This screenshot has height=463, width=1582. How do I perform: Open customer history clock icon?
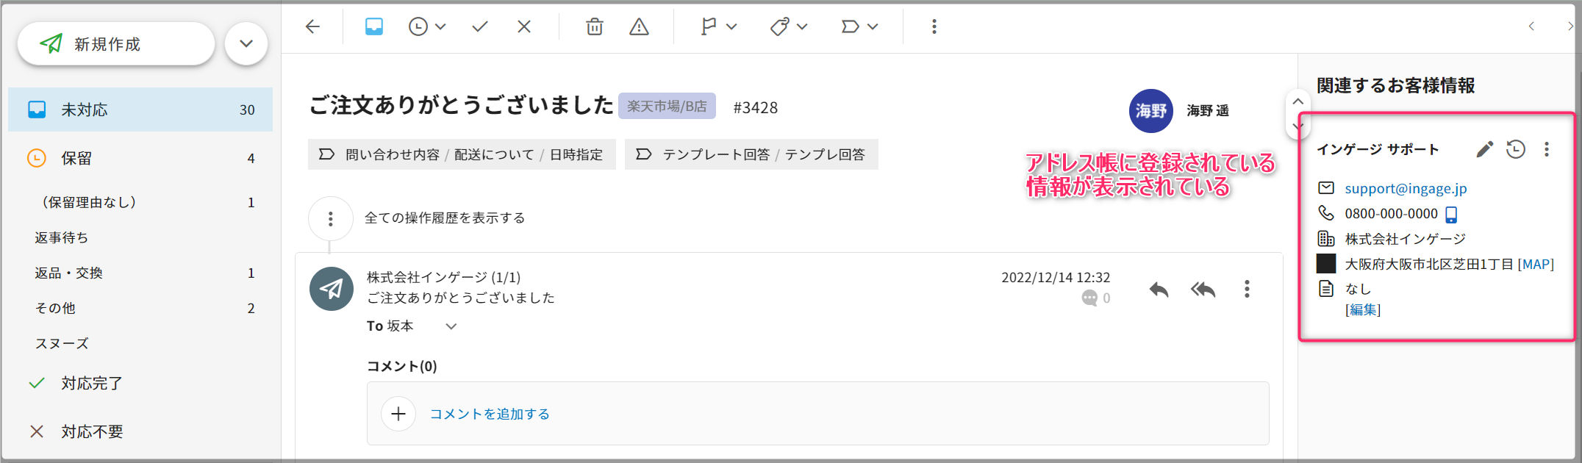[1515, 150]
